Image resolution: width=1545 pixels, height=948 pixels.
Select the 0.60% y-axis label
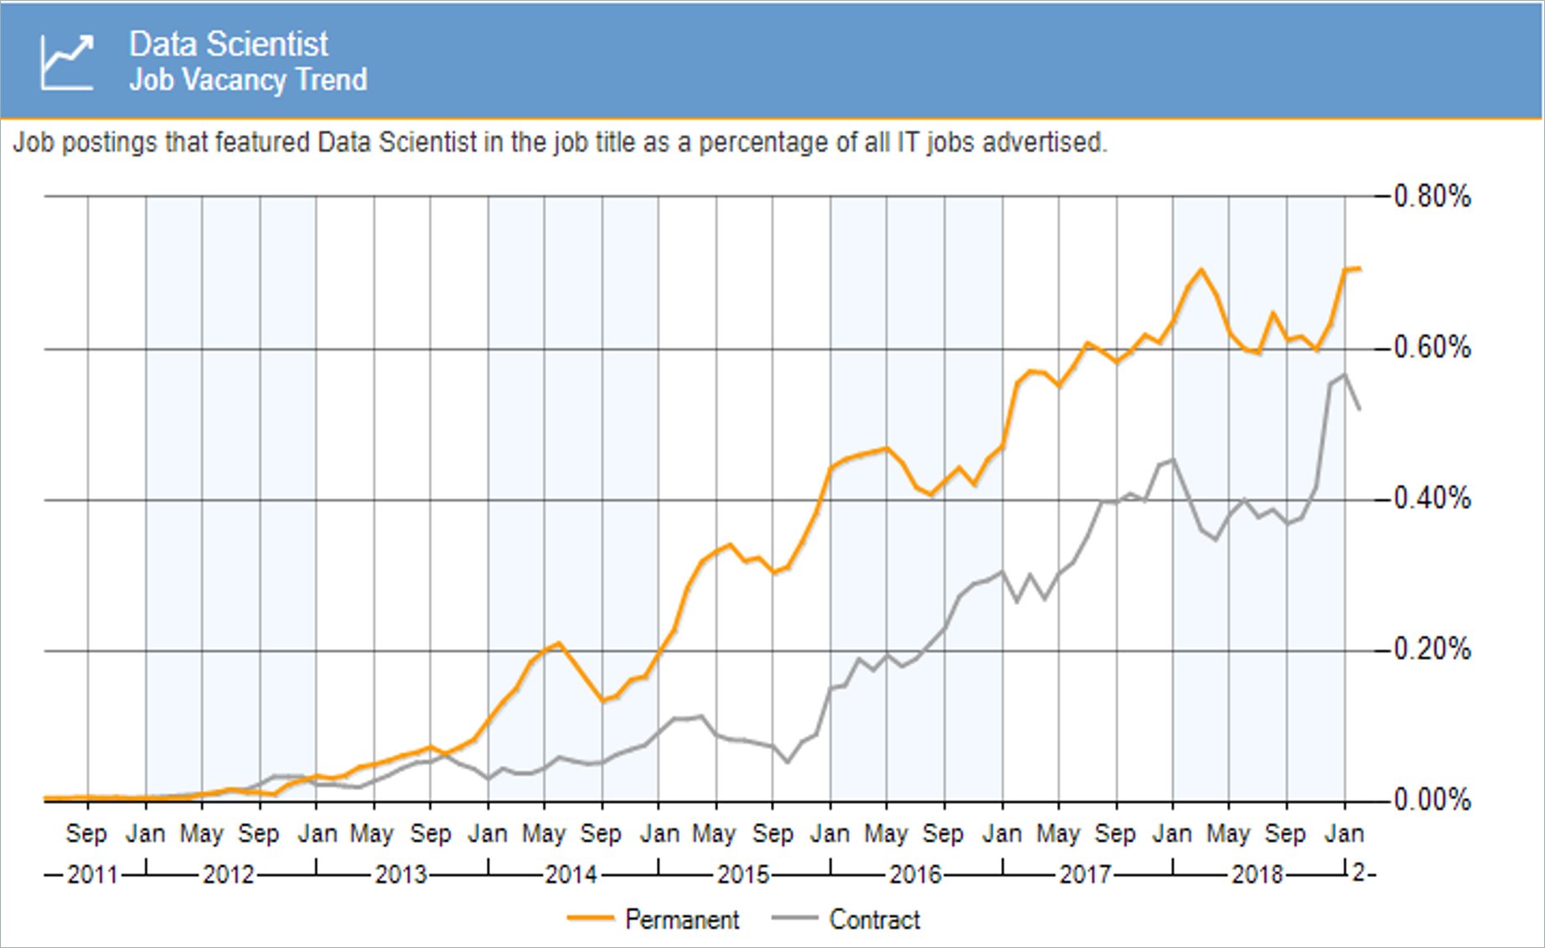pyautogui.click(x=1432, y=348)
